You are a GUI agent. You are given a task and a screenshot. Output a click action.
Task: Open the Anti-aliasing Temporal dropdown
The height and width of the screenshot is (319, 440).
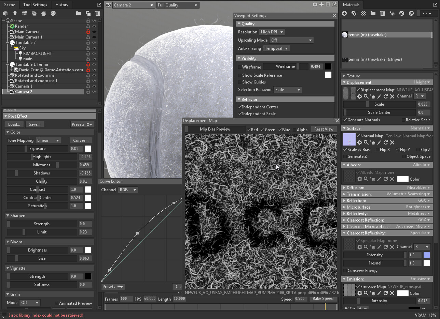[x=276, y=48]
